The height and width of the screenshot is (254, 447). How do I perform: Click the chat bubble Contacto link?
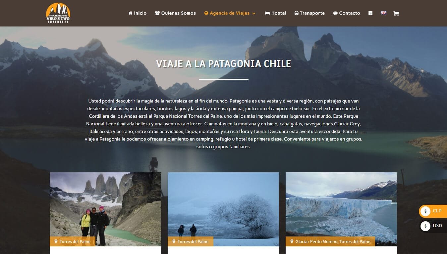click(347, 13)
